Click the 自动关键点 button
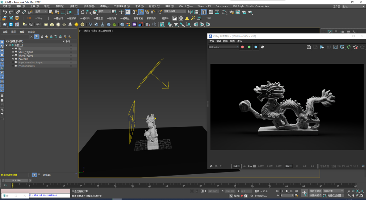This screenshot has height=200, width=366. 315,191
